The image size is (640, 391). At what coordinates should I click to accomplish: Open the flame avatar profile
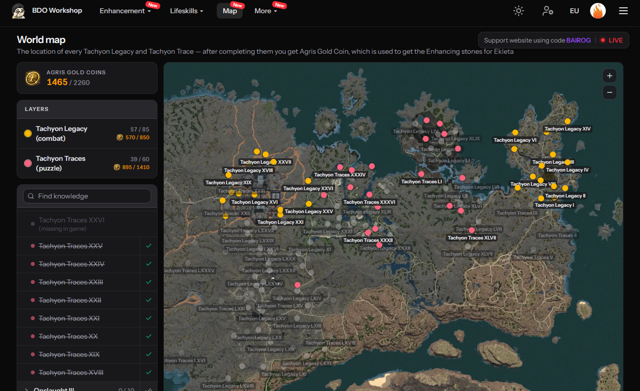click(x=598, y=11)
